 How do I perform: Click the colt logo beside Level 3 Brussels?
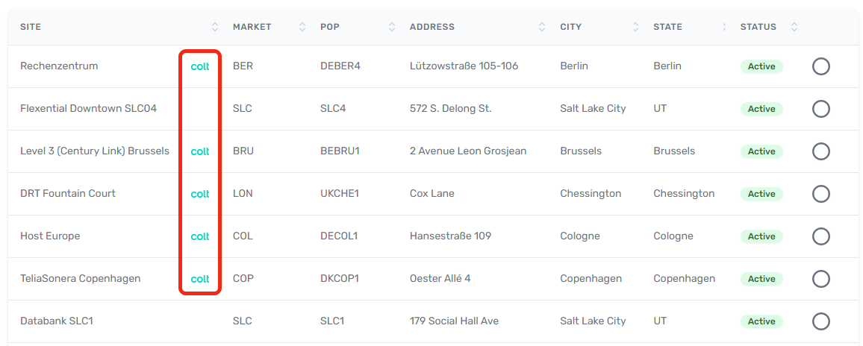pyautogui.click(x=200, y=151)
